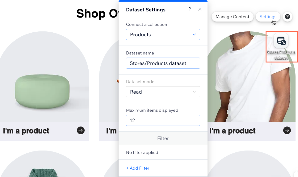Click the Dataset name input field
This screenshot has height=177, width=298.
[163, 63]
